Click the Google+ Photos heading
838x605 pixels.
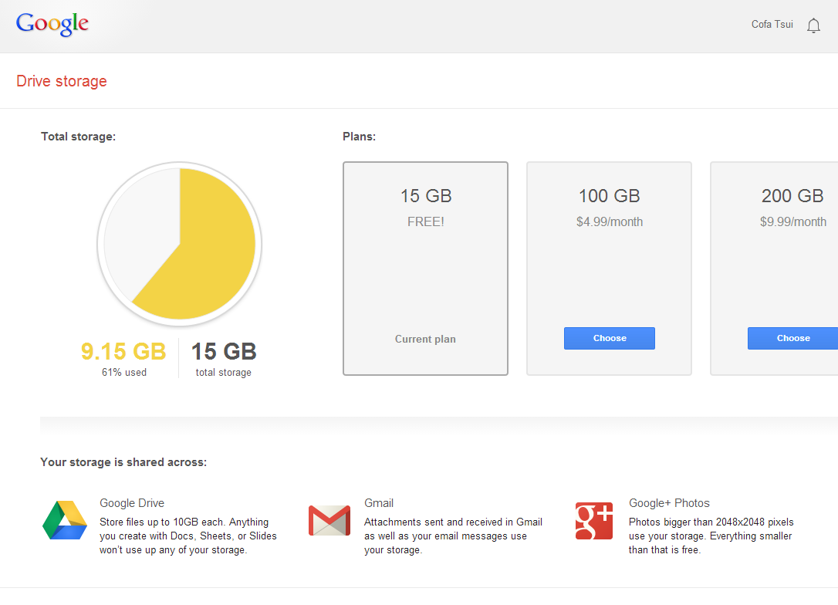669,503
